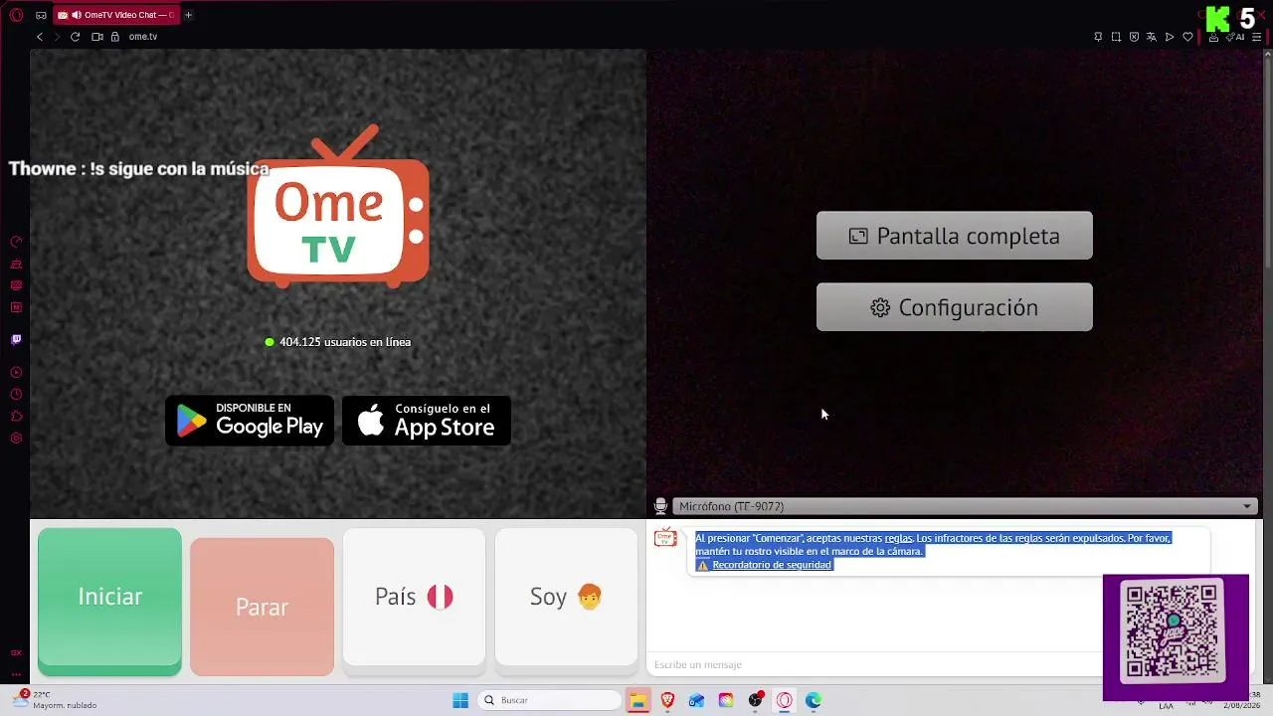Screen dimensions: 1273x716
Task: Open File Explorer from the taskbar
Action: tap(638, 700)
